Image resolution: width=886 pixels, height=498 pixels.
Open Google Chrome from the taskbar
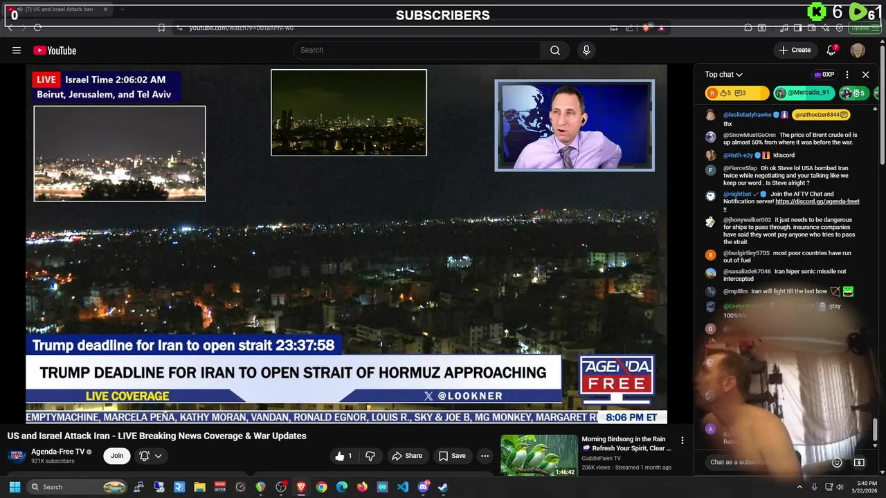coord(321,487)
